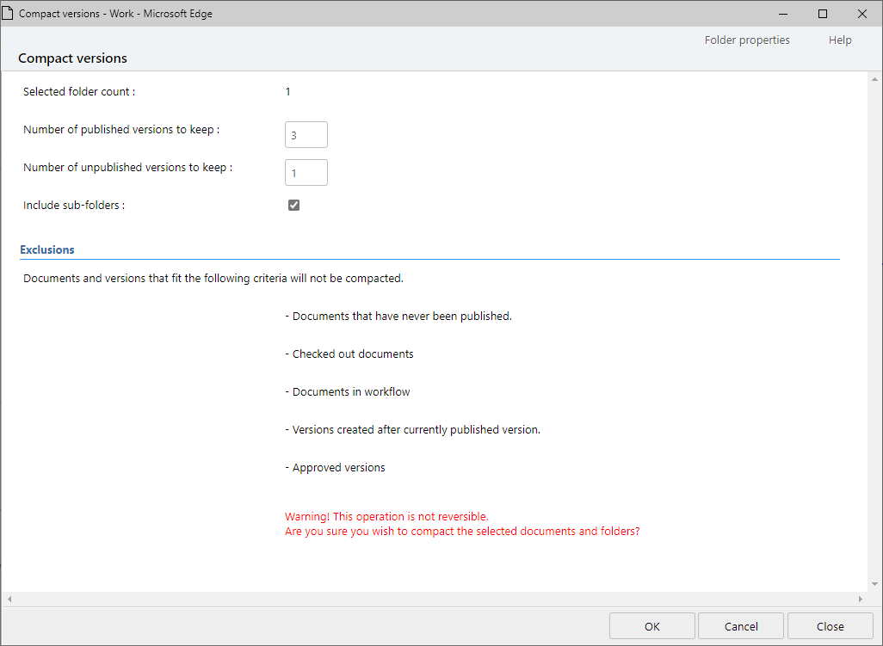Maximize the Compact versions window
This screenshot has height=646, width=883.
click(822, 13)
